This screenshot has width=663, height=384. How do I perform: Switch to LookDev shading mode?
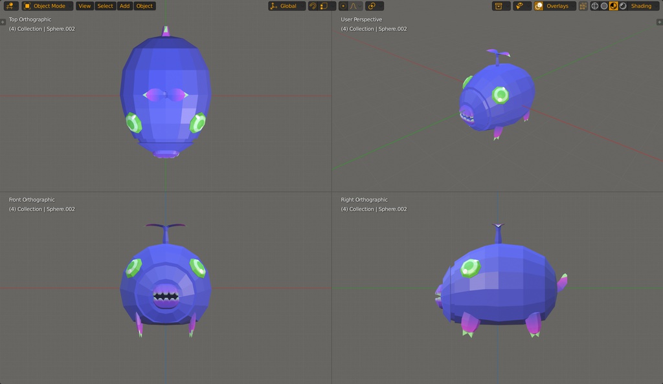pyautogui.click(x=614, y=6)
